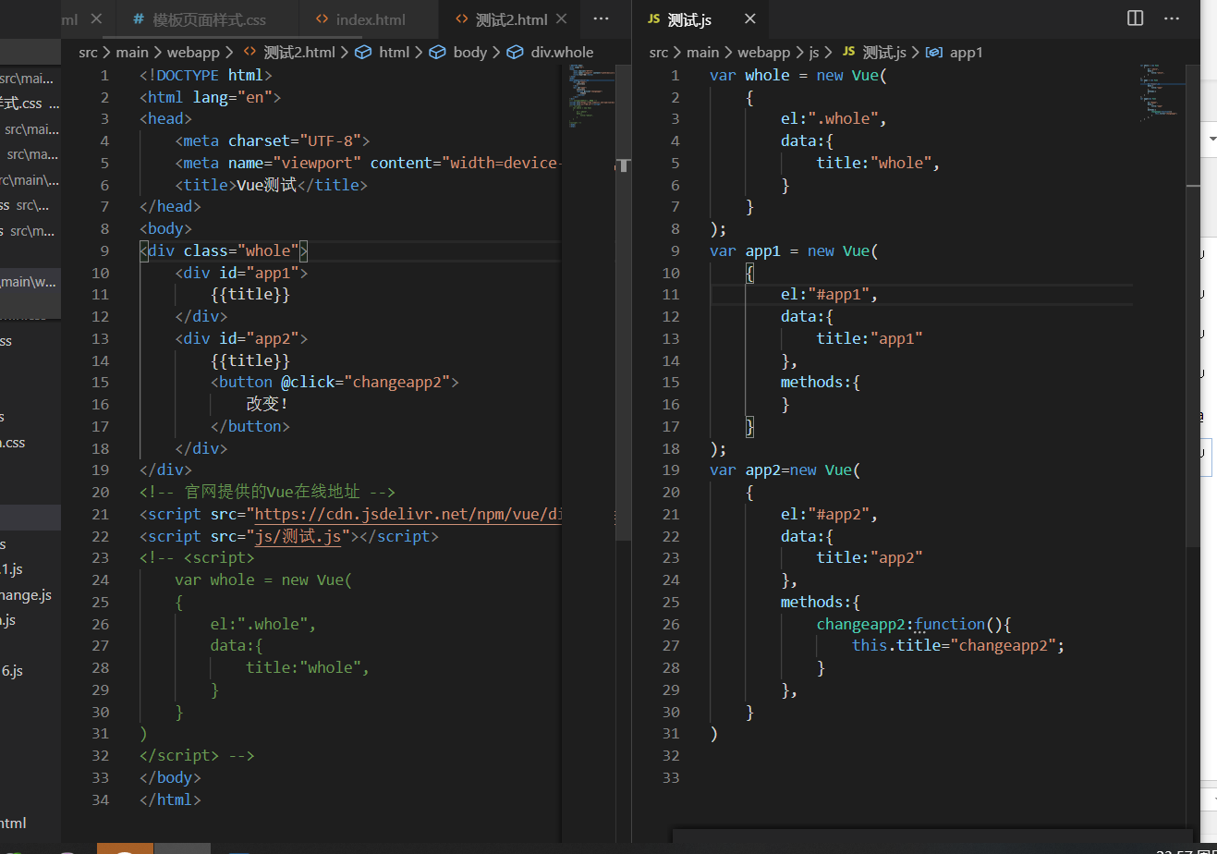Click the JS file icon on 测试.js tab
This screenshot has height=854, width=1217.
pos(653,18)
